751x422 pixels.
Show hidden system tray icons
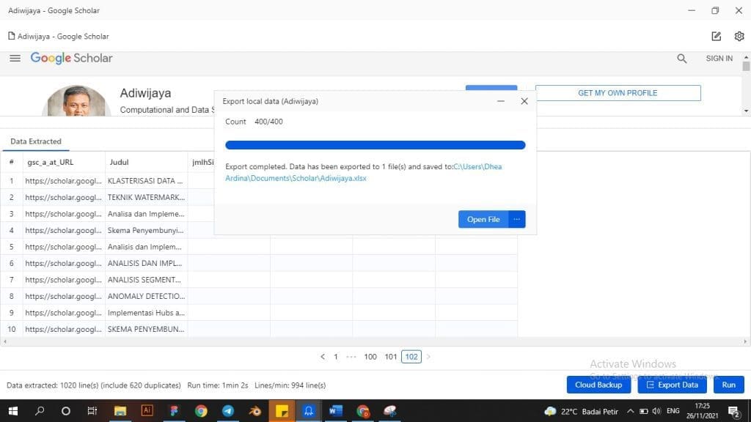pos(630,411)
